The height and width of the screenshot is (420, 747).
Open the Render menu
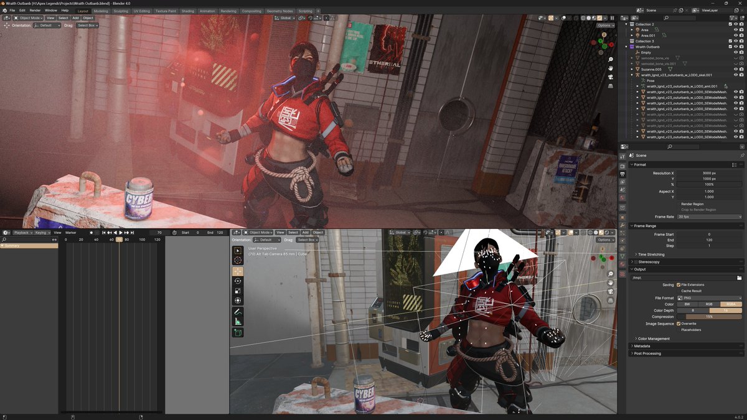coord(35,11)
